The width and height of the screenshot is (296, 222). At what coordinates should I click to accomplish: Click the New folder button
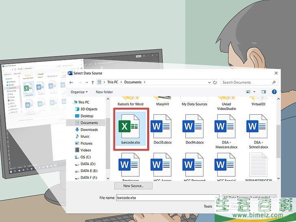104,92
